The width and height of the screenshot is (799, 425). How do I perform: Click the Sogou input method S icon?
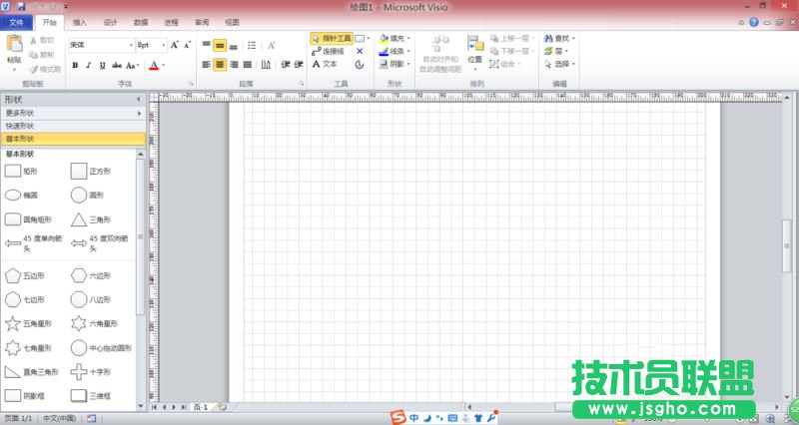398,418
